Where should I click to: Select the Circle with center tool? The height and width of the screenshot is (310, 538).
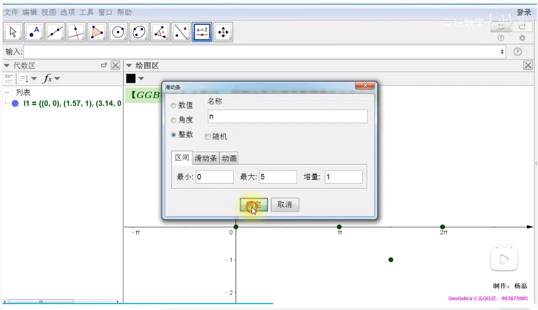[x=118, y=32]
